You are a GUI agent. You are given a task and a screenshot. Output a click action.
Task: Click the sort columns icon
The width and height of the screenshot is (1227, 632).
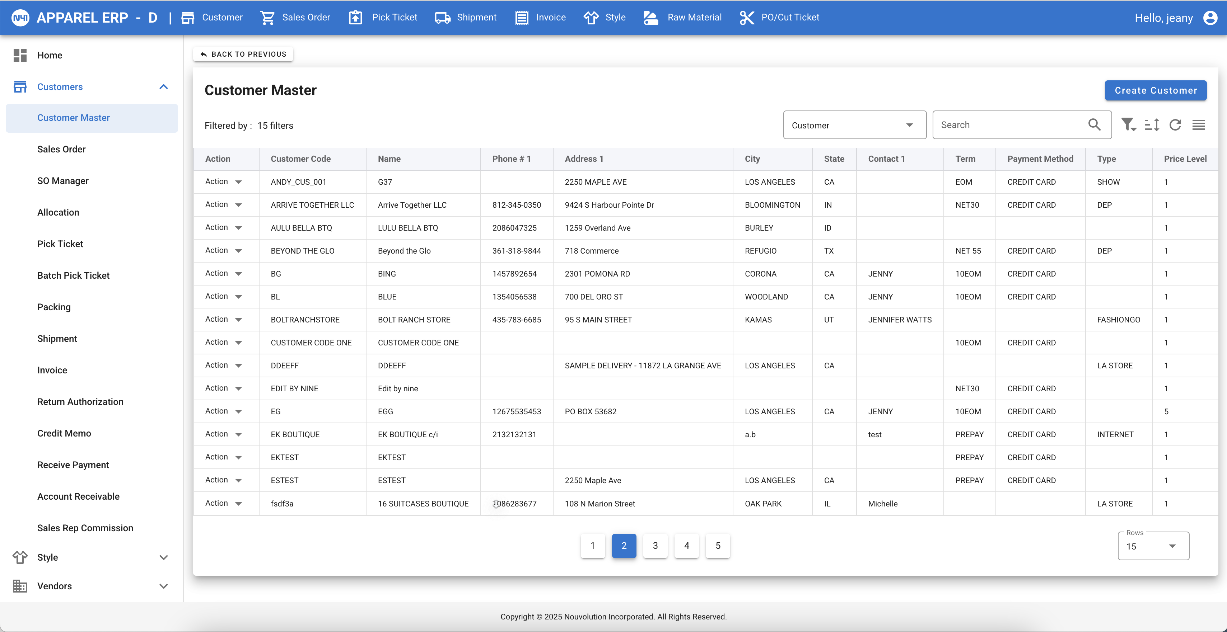1152,125
